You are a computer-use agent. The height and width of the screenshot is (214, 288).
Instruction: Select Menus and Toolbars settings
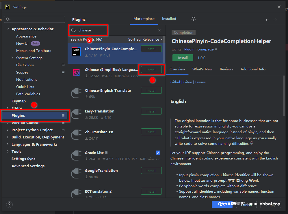[x=34, y=50]
